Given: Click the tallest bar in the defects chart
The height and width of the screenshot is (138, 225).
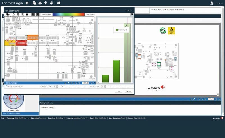Looking at the screenshot, I should coord(127,53).
